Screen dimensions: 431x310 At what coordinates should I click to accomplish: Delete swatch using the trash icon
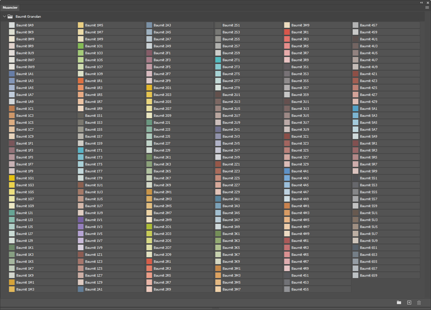[419, 303]
